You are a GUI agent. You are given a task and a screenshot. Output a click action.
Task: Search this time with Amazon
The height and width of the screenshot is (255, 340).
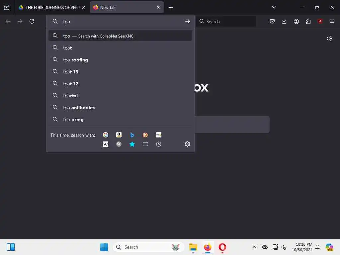119,135
